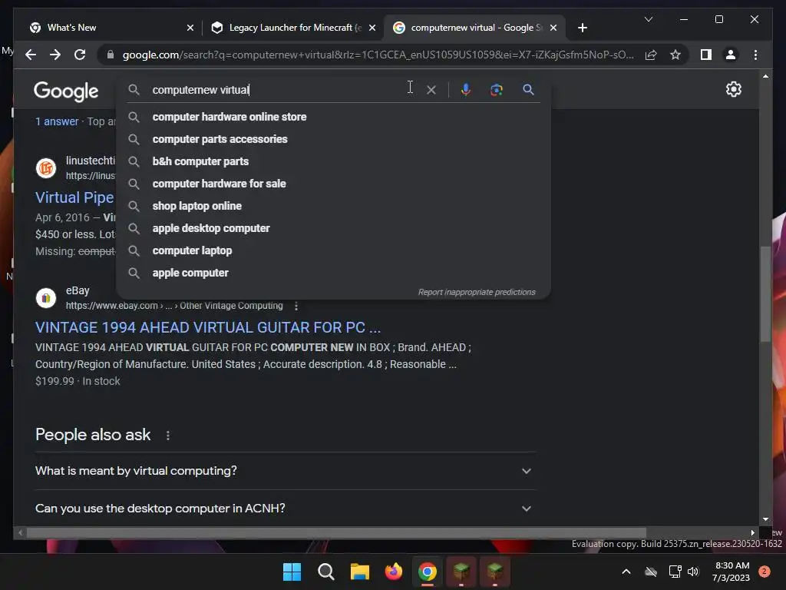Open the Google logo homepage link
The image size is (786, 590).
pyautogui.click(x=66, y=91)
